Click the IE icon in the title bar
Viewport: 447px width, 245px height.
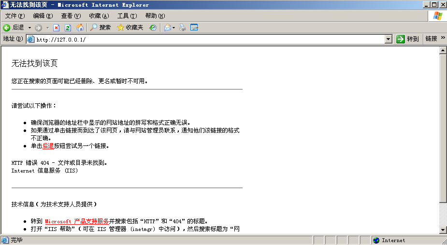pos(5,5)
